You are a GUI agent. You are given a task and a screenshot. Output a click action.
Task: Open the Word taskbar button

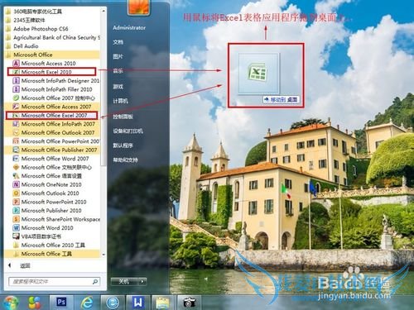[x=137, y=303]
